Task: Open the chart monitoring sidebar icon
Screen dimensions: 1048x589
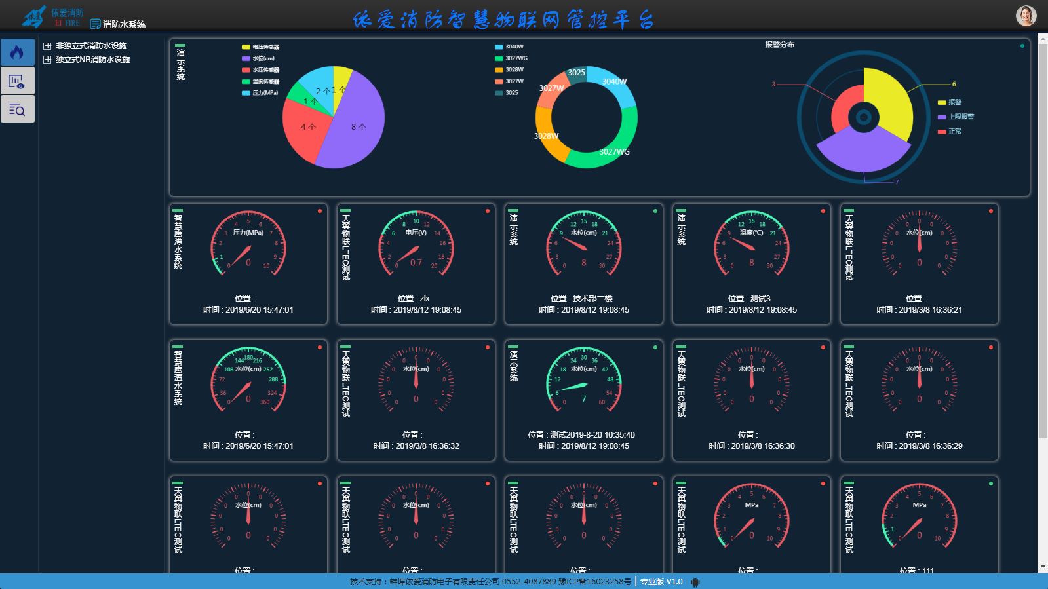Action: point(17,81)
